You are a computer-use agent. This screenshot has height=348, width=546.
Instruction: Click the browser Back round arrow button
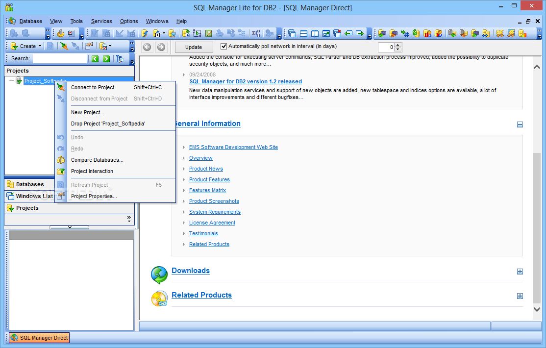point(147,47)
